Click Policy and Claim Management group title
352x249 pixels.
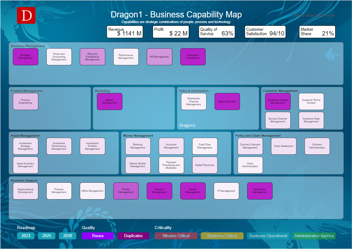tap(258, 136)
